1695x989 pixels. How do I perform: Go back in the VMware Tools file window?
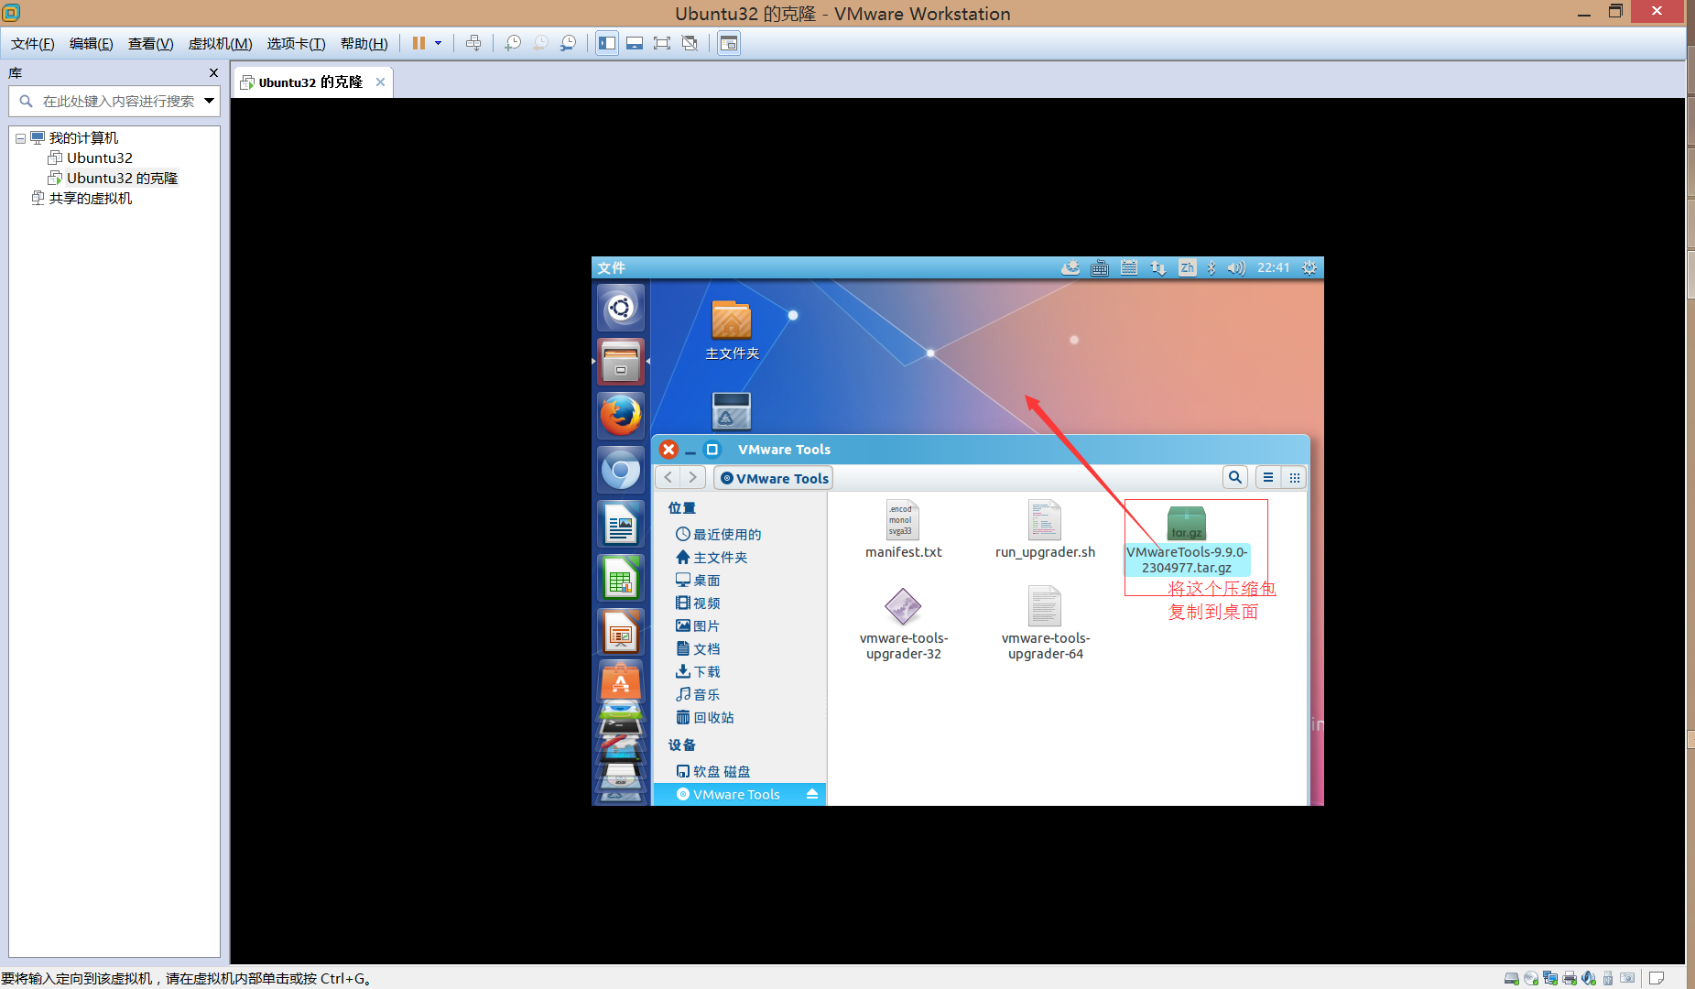tap(668, 477)
